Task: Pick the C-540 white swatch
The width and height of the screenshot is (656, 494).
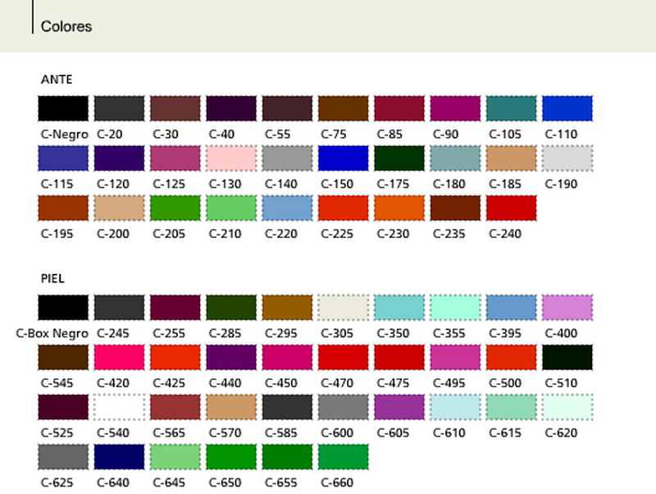Action: tap(119, 407)
